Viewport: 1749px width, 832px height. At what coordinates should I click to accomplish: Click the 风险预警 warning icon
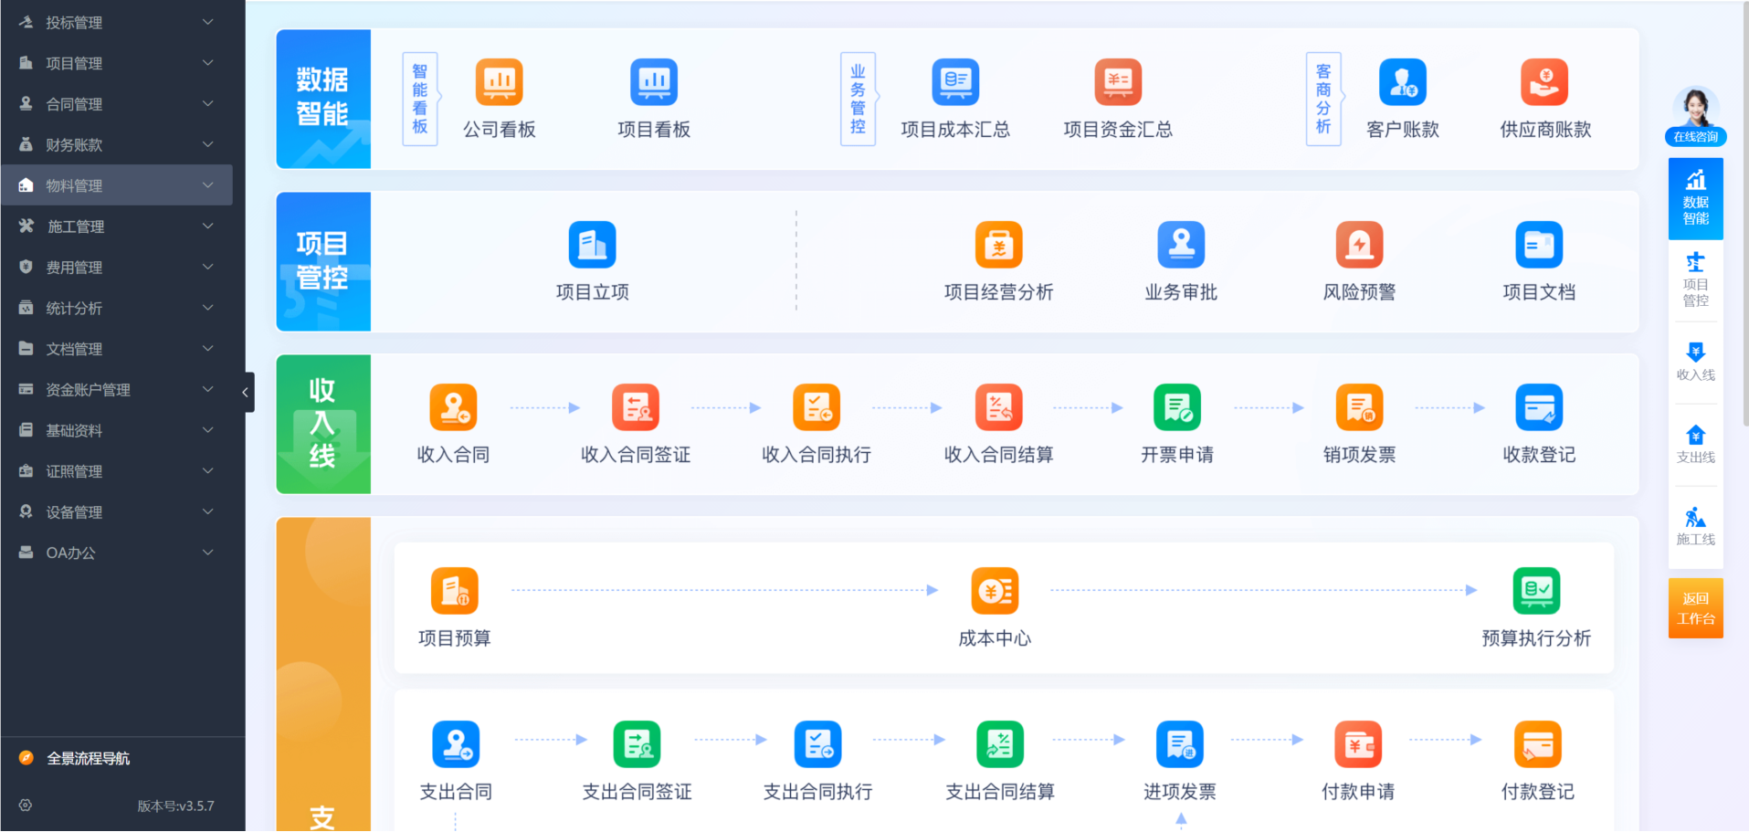pos(1358,245)
